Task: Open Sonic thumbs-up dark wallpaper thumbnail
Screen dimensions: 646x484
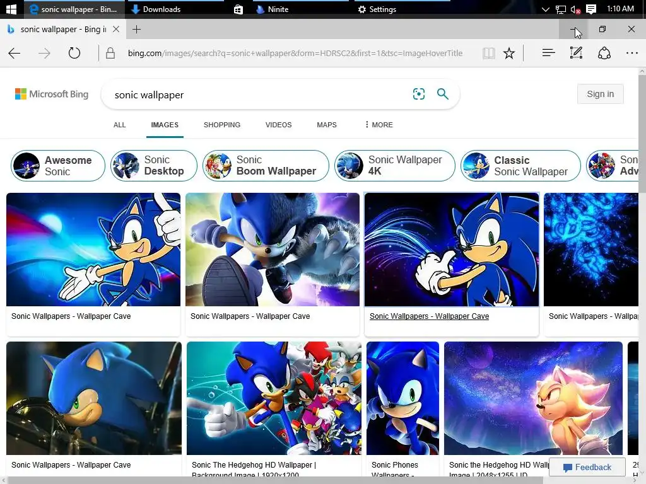Action: coord(452,250)
